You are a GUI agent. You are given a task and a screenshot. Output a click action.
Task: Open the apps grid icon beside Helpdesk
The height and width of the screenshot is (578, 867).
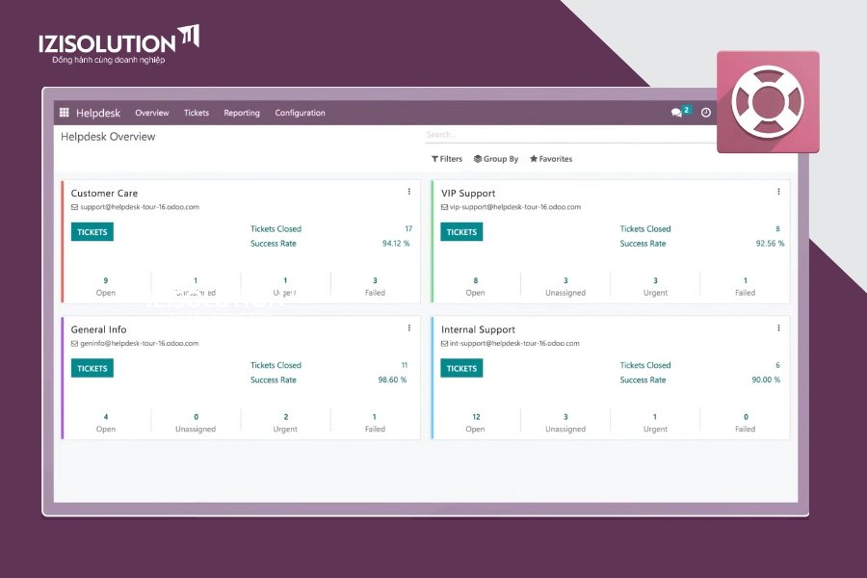click(64, 113)
